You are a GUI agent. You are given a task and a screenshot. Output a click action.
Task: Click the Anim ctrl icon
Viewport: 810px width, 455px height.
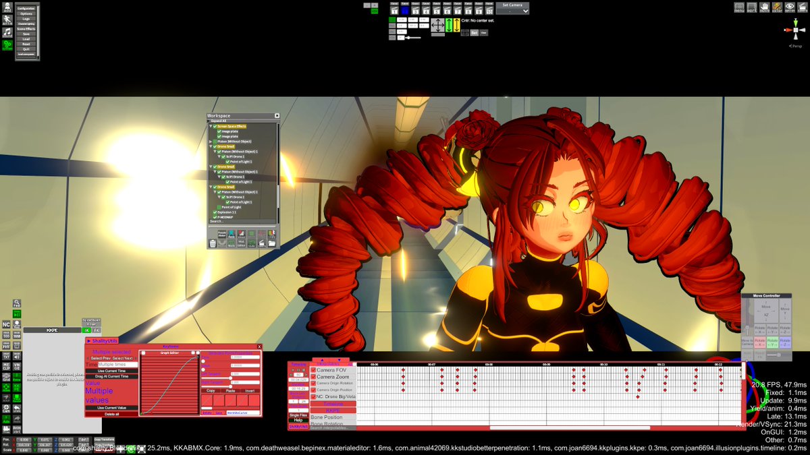click(17, 429)
